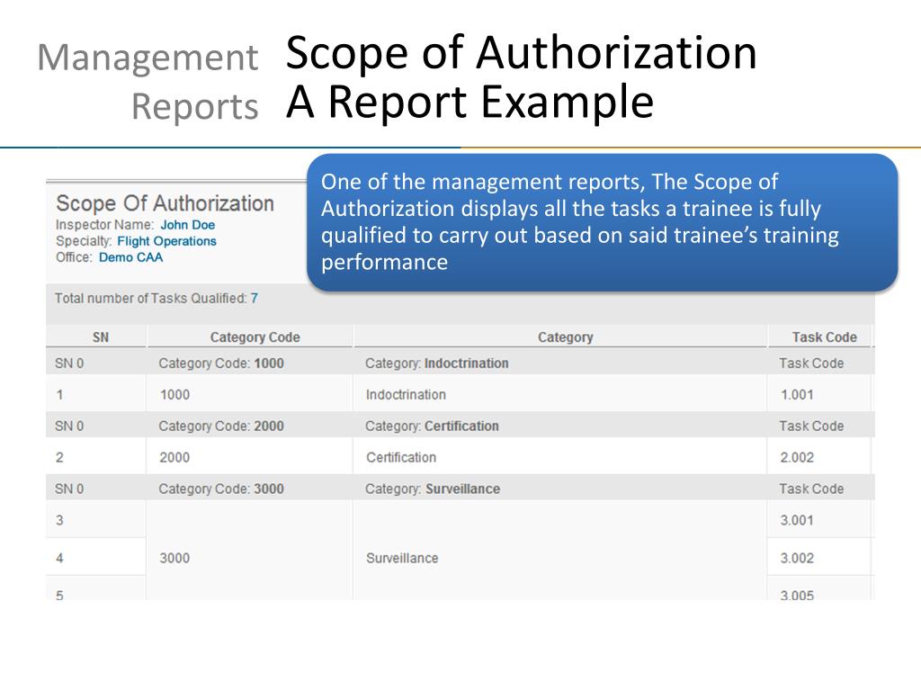Click the Category: Certification group label
Viewport: 921px width, 691px height.
[x=432, y=426]
